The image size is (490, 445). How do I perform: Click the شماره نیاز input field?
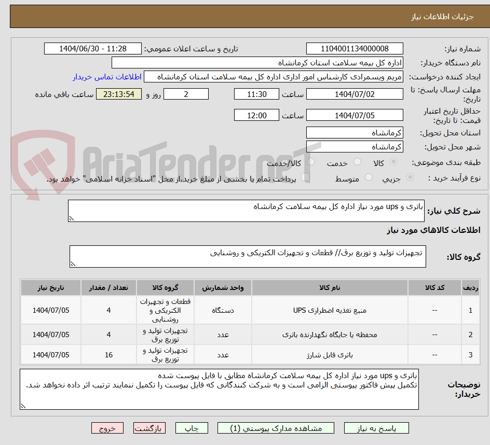coord(355,48)
